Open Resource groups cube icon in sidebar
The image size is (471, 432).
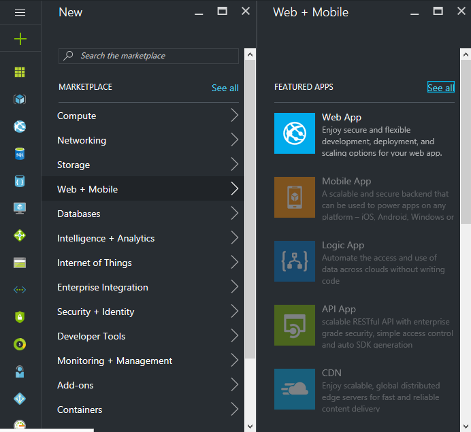coord(20,99)
